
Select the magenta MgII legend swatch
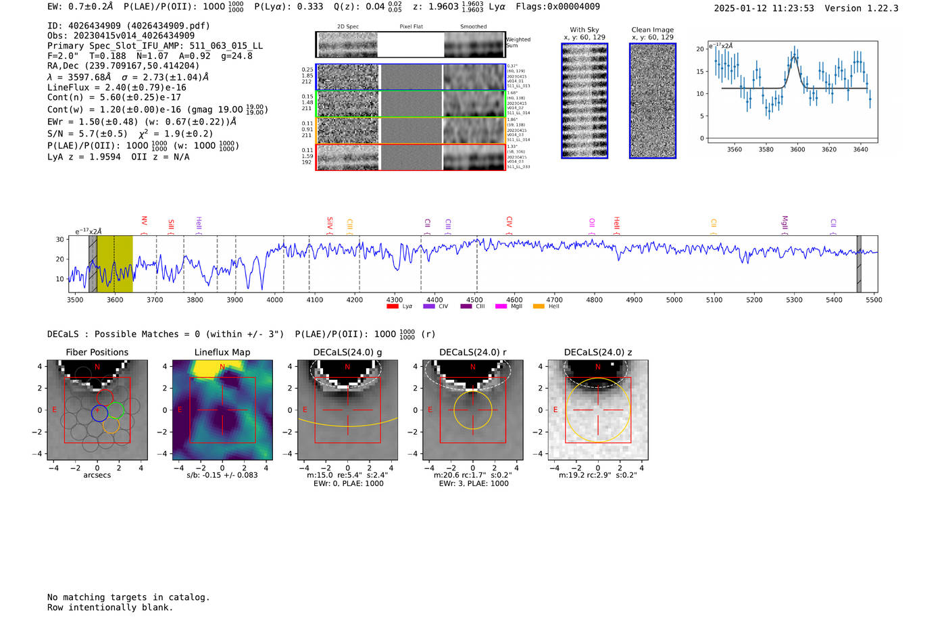tap(501, 306)
